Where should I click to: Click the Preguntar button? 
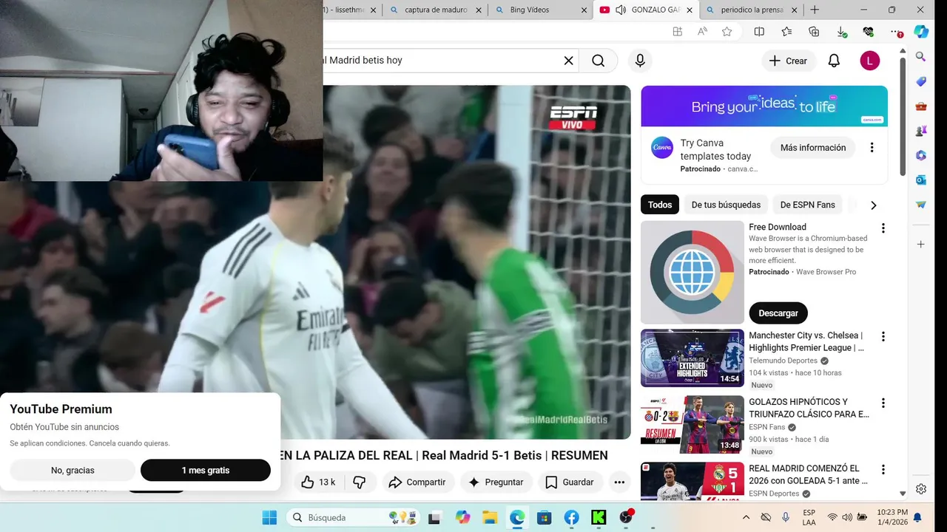[x=496, y=482]
